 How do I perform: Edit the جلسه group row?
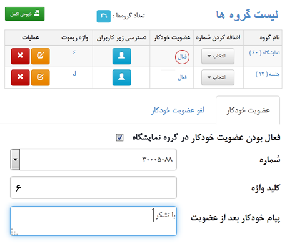(x=41, y=77)
